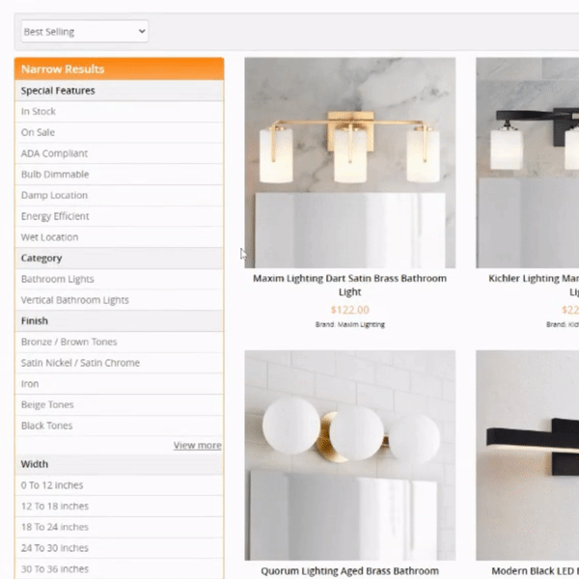Screen dimensions: 579x579
Task: Click Maxim Lighting Dart Satin Brass Bathroom Light title
Action: 349,285
